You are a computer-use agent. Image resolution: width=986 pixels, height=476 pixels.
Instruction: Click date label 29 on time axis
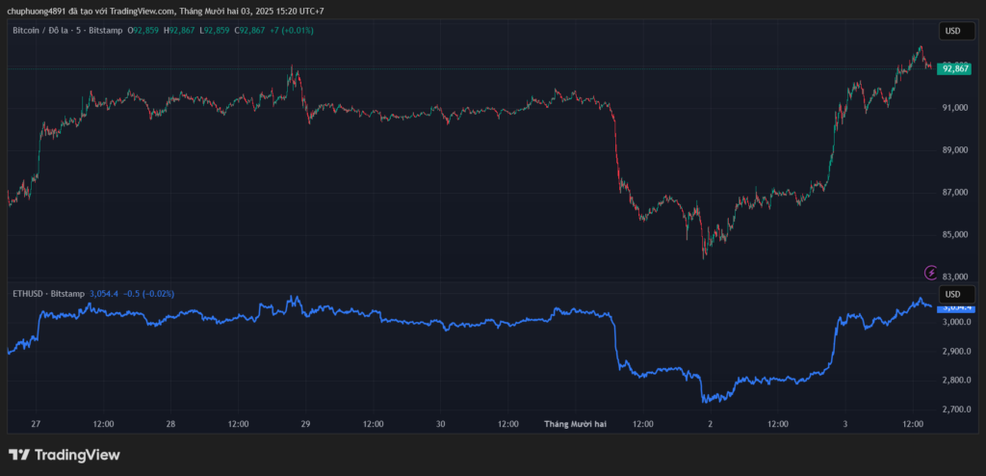point(305,424)
